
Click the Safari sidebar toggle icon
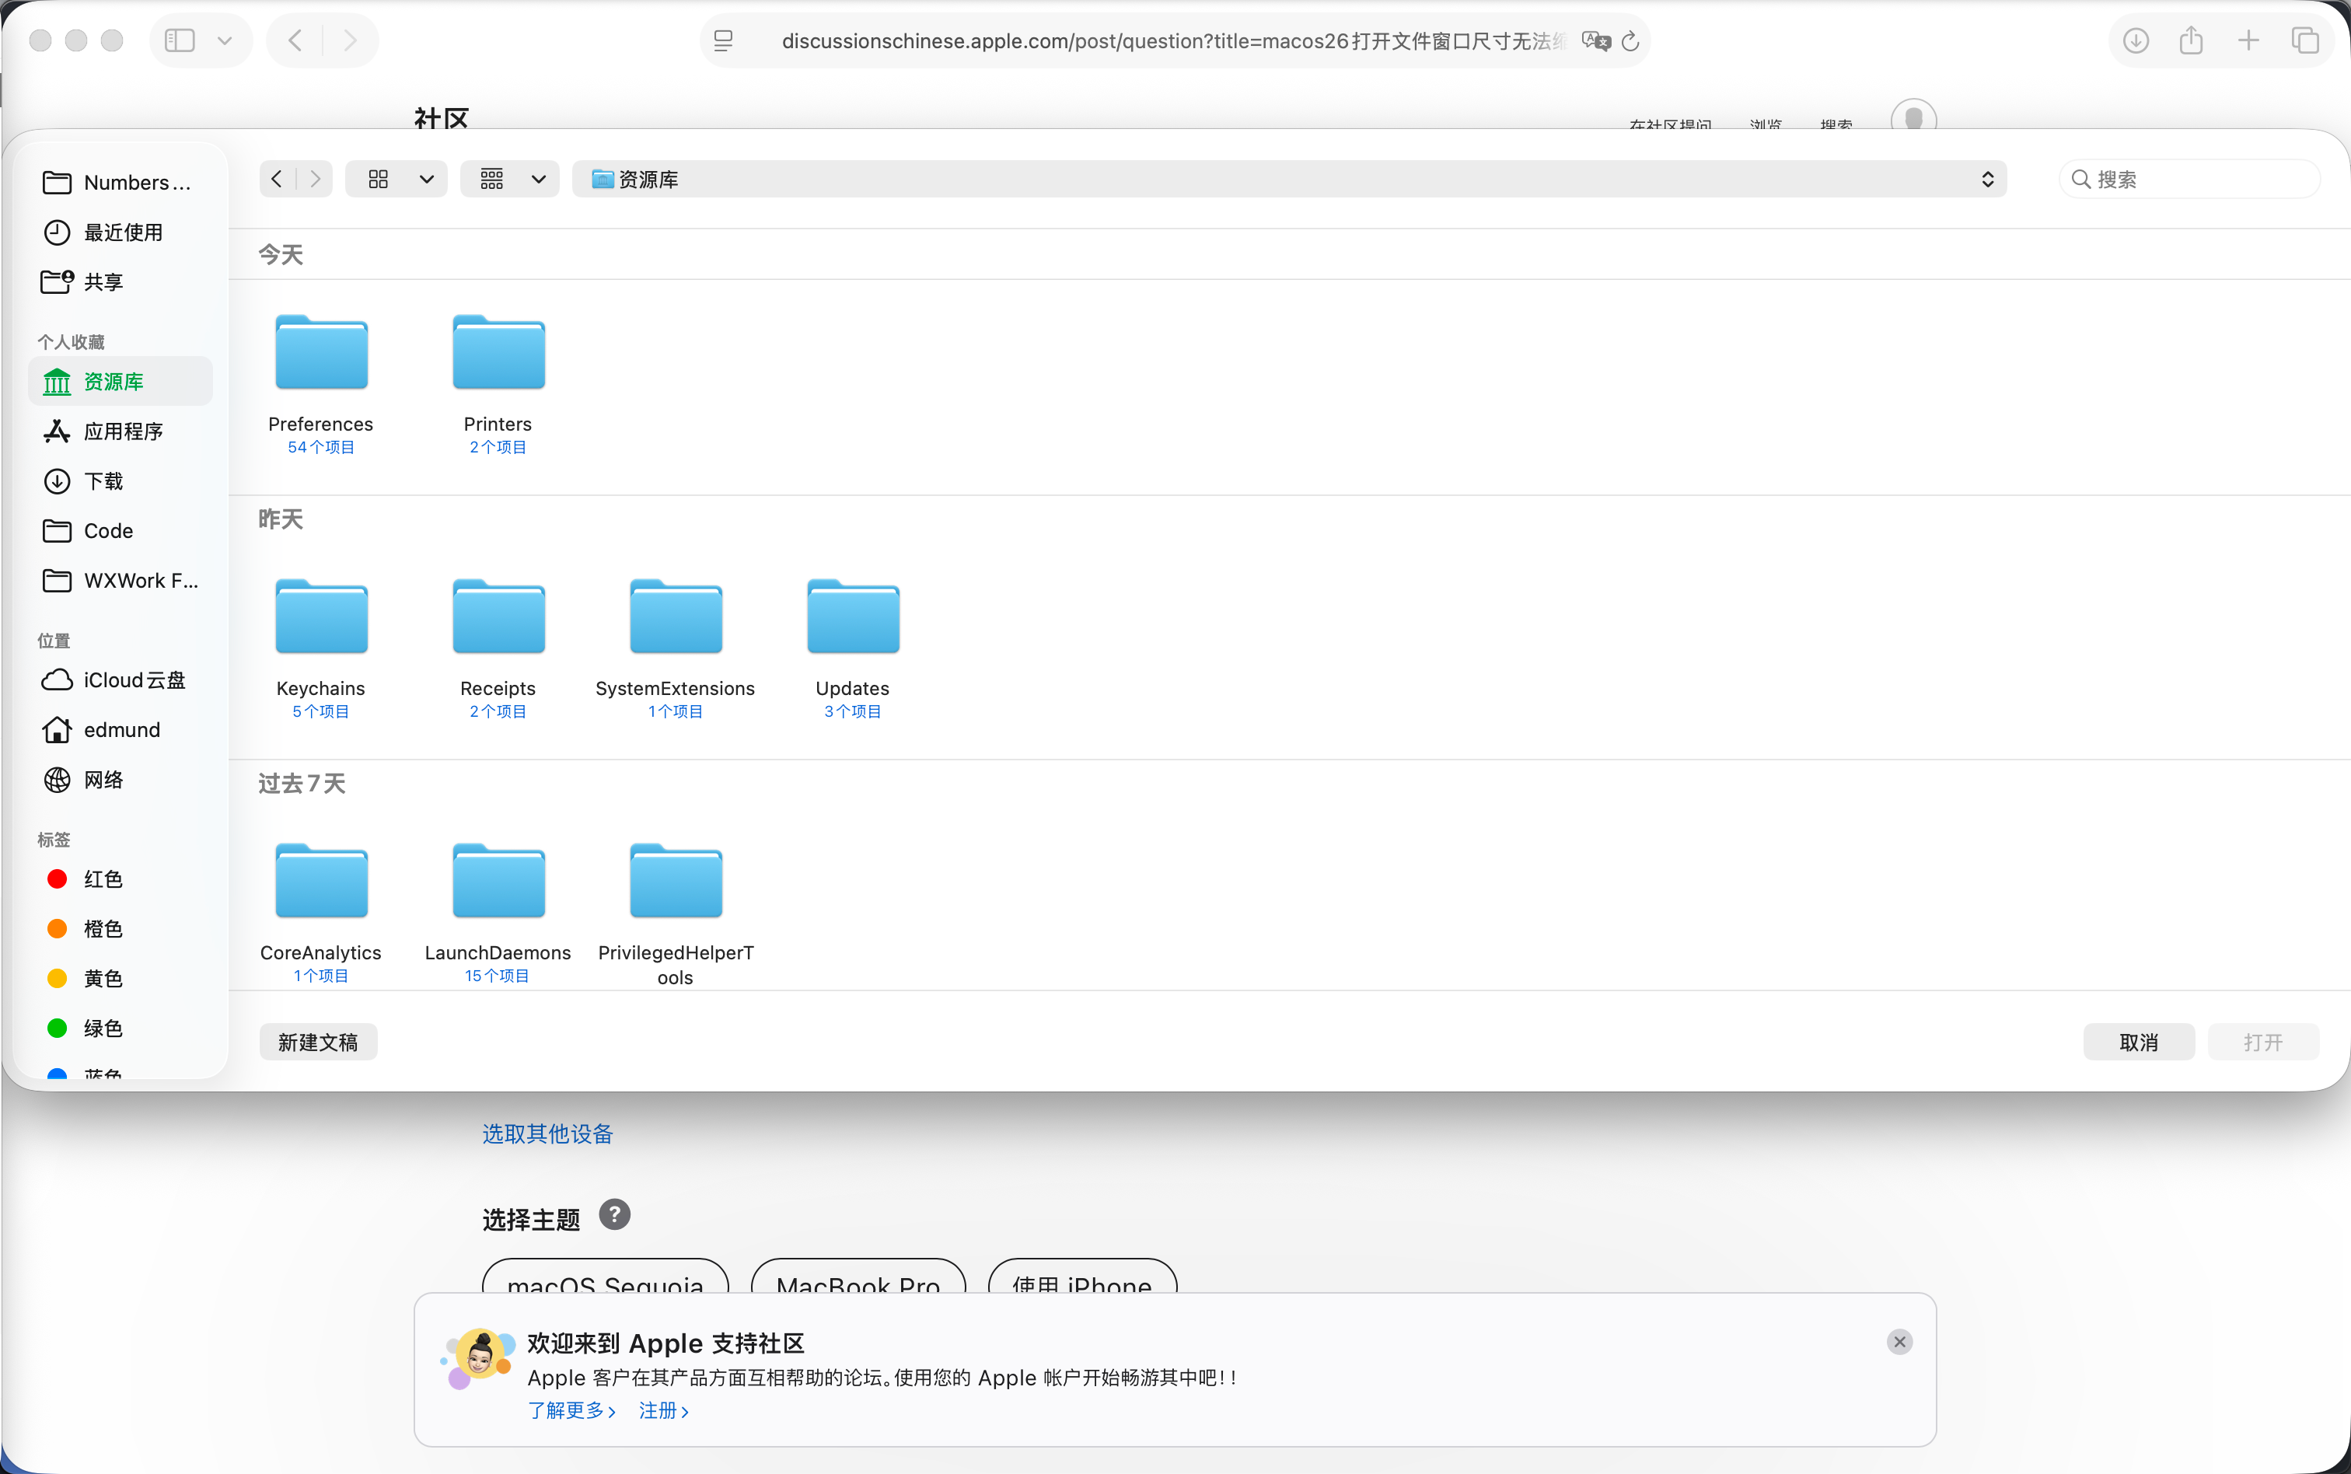(x=180, y=40)
